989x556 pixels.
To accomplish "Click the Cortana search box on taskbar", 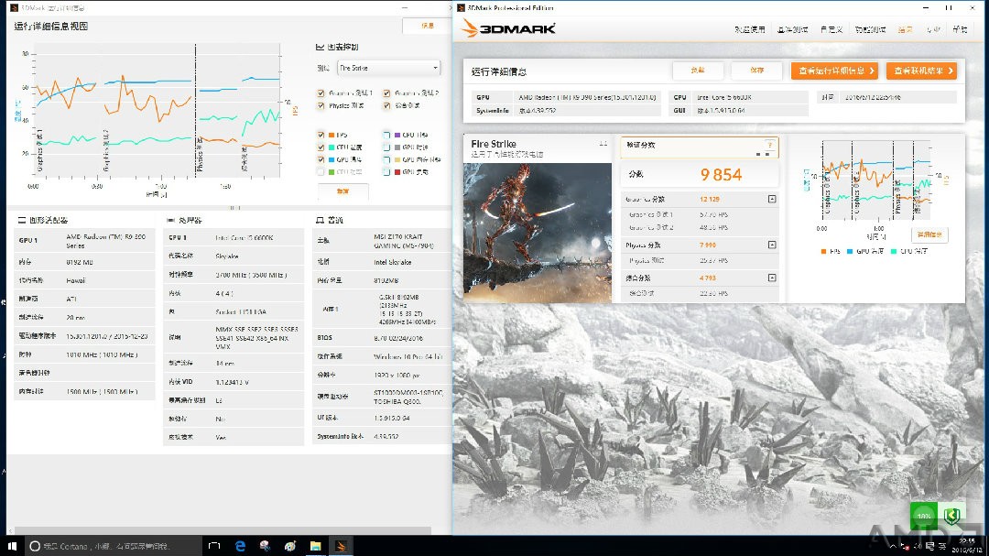I will (114, 546).
